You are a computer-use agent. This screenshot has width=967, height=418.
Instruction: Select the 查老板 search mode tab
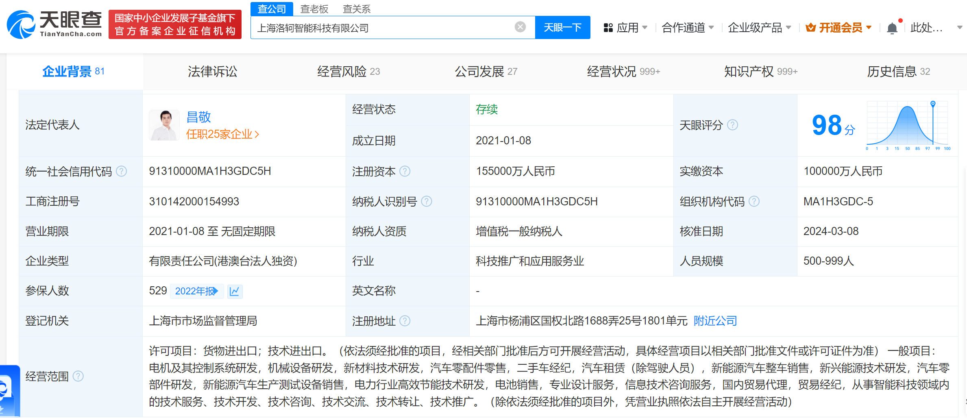(x=314, y=9)
